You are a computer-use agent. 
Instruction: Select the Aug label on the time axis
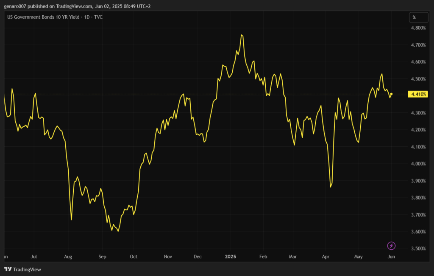[68, 256]
